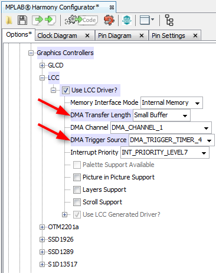Switch to the Pin Diagram tab
This screenshot has width=216, height=273.
(x=114, y=36)
